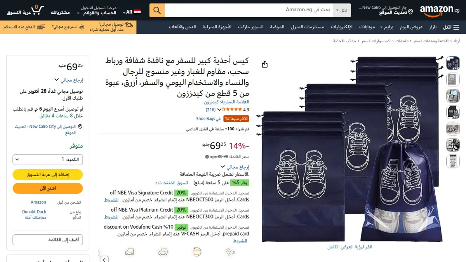Click the delivery location pin in the header
This screenshot has height=262, width=466.
tap(410, 12)
